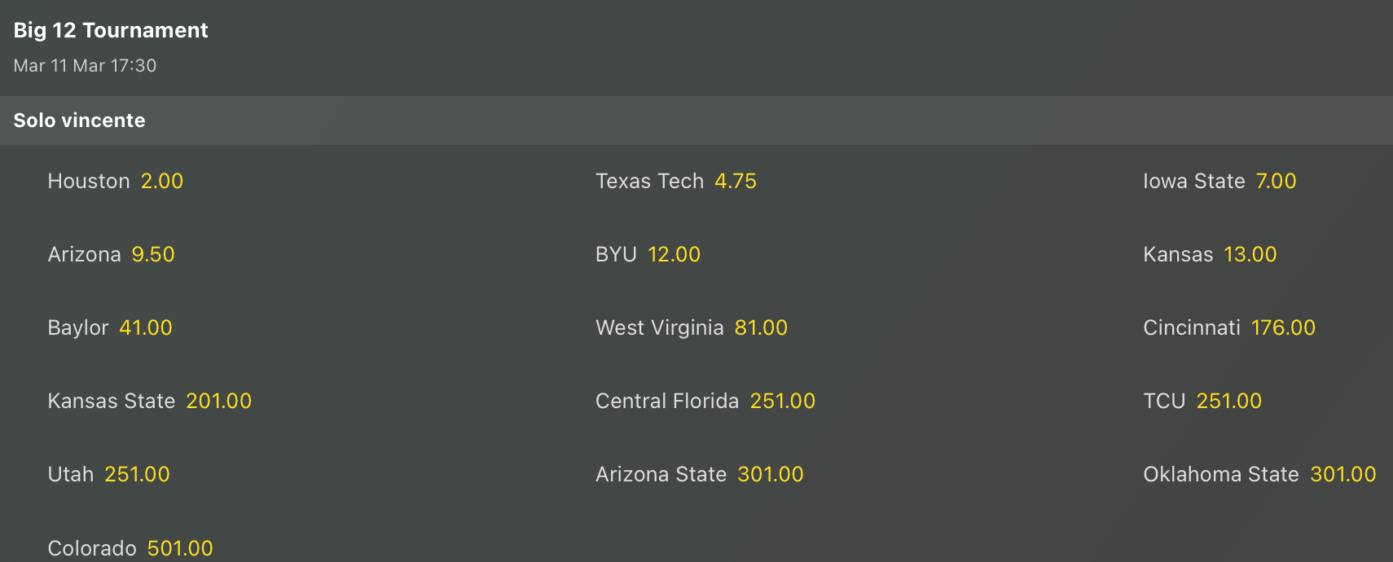Pick Texas Tech at 4.75

pos(735,181)
